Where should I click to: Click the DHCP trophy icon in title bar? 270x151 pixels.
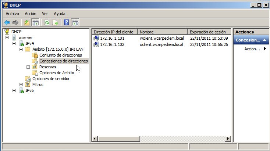pyautogui.click(x=6, y=5)
